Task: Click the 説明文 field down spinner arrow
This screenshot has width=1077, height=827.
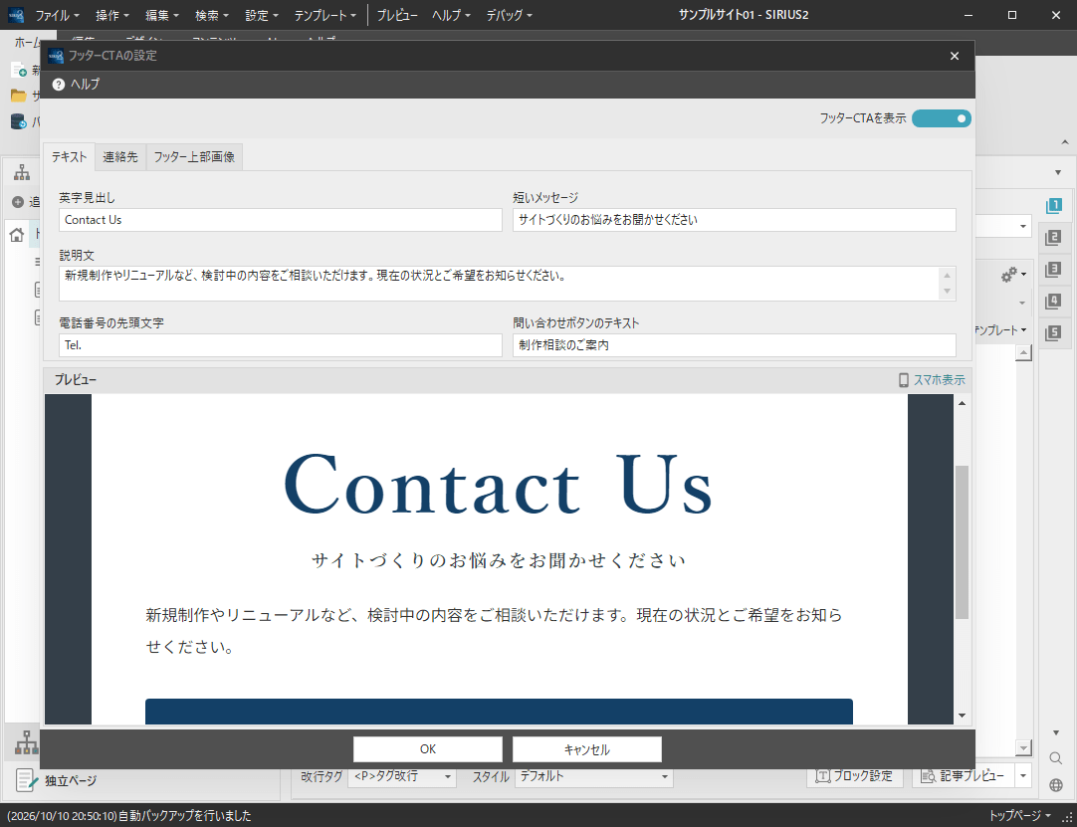Action: [x=948, y=292]
